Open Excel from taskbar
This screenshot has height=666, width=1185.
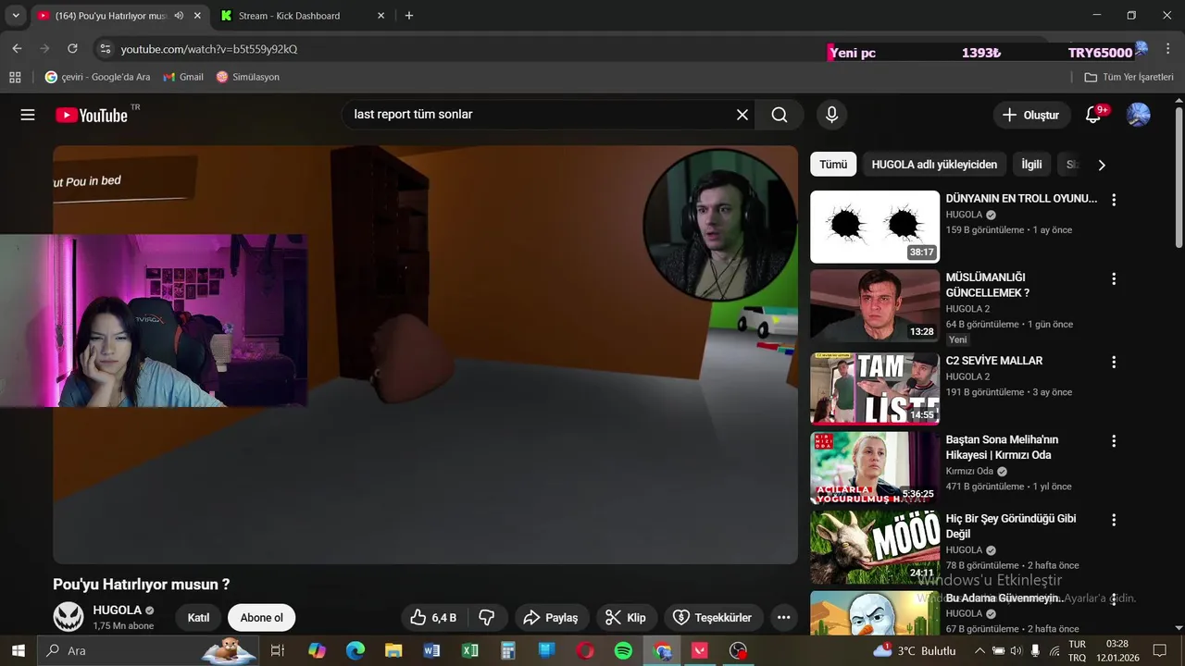469,650
